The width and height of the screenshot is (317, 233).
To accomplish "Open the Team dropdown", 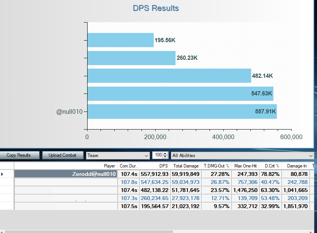I will pos(118,155).
